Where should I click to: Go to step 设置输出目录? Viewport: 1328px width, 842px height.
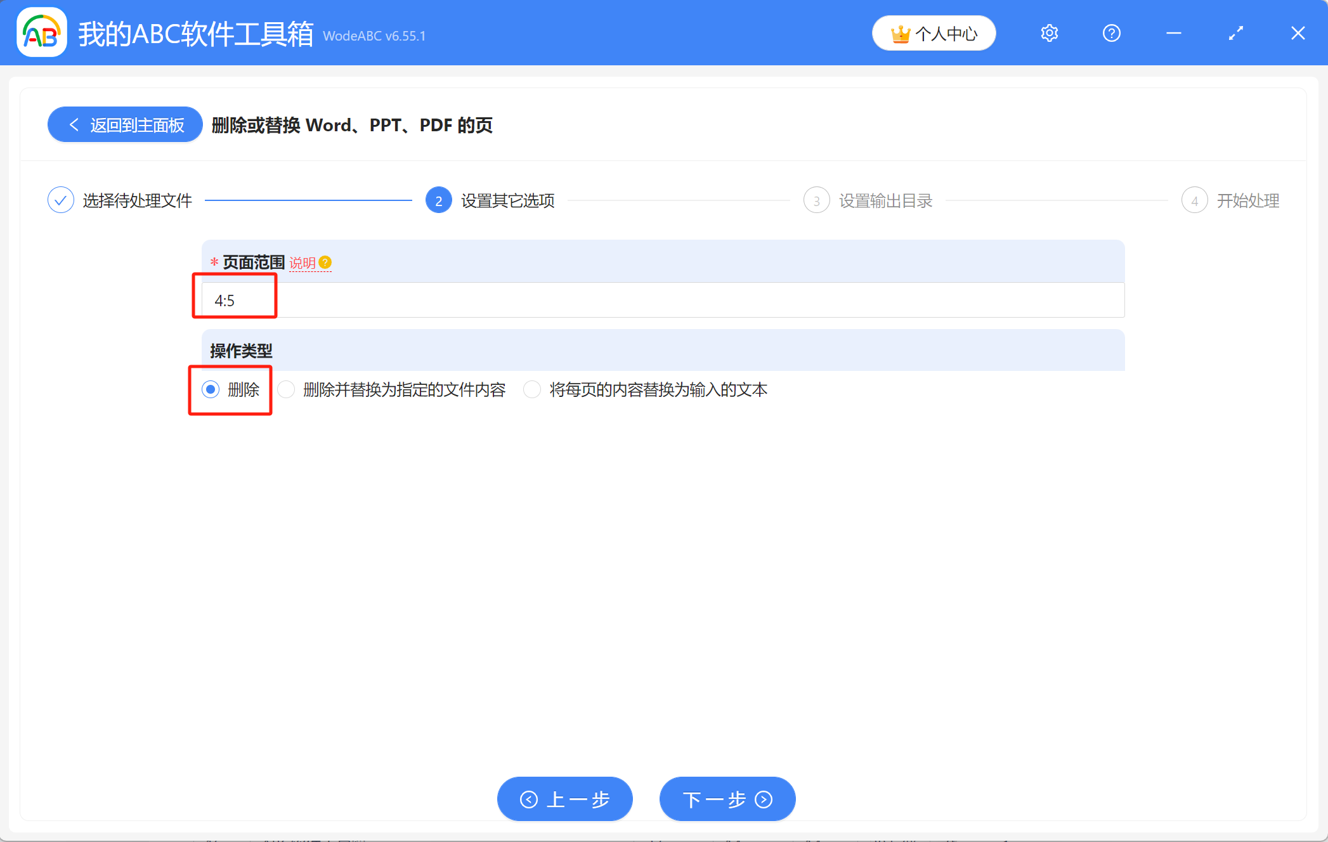point(886,200)
